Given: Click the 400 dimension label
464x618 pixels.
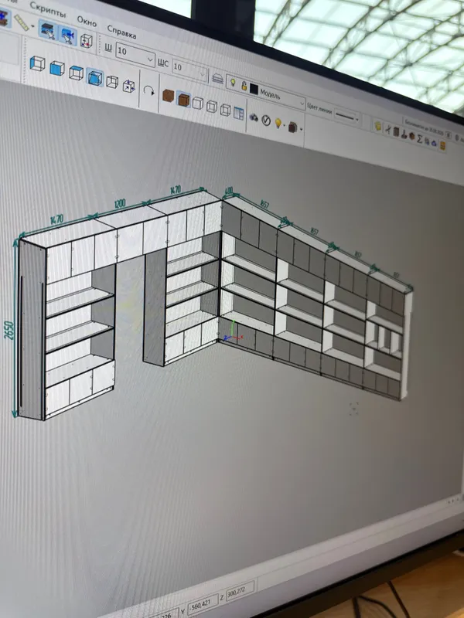Looking at the screenshot, I should pyautogui.click(x=228, y=192).
